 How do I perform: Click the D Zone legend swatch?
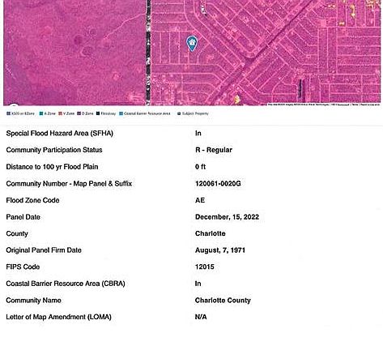pos(79,113)
